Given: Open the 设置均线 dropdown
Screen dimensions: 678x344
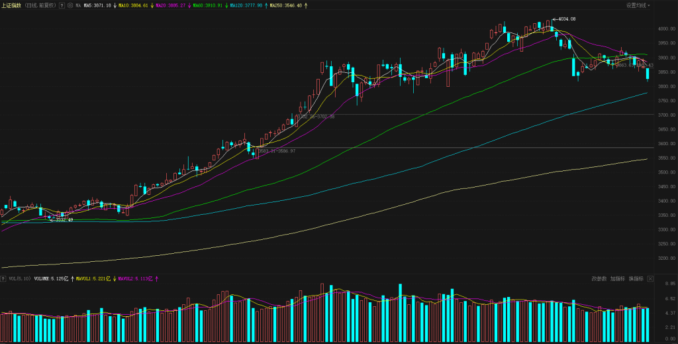Looking at the screenshot, I should click(638, 5).
